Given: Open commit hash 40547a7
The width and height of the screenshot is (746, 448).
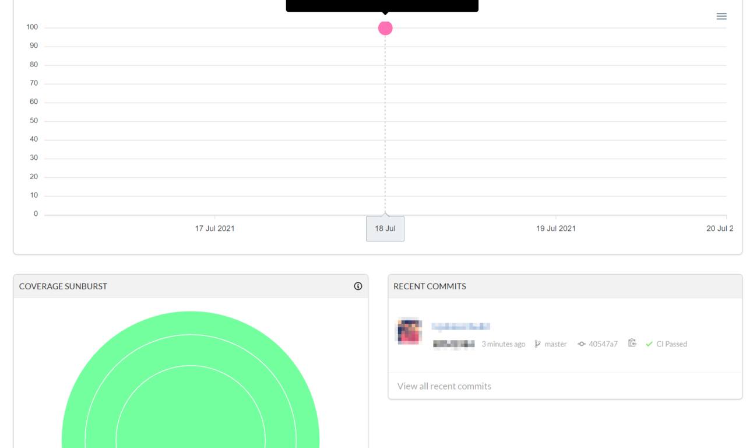Looking at the screenshot, I should coord(603,344).
